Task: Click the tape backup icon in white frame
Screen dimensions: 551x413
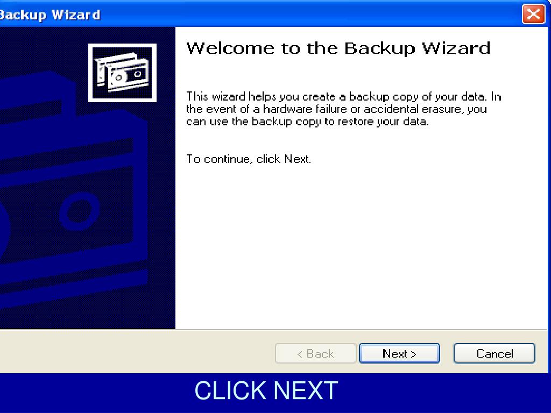Action: tap(122, 73)
